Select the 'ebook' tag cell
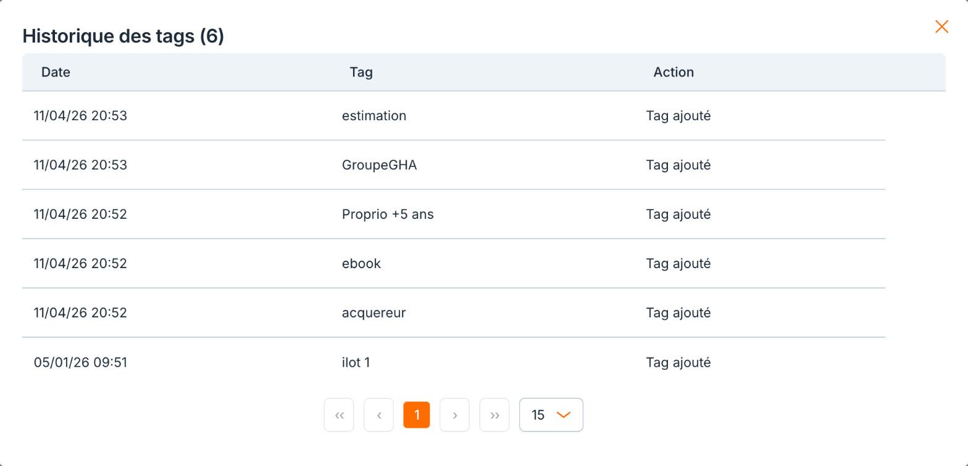Image resolution: width=968 pixels, height=466 pixels. point(361,264)
